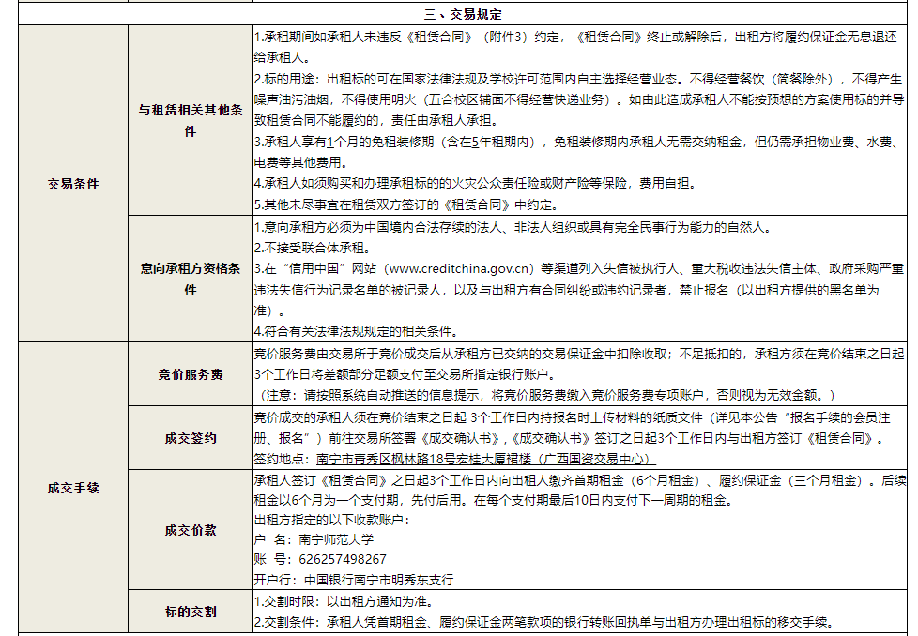Click the 与租赁相关其他条件 label cell
Screen dimensions: 918x636
click(x=191, y=121)
